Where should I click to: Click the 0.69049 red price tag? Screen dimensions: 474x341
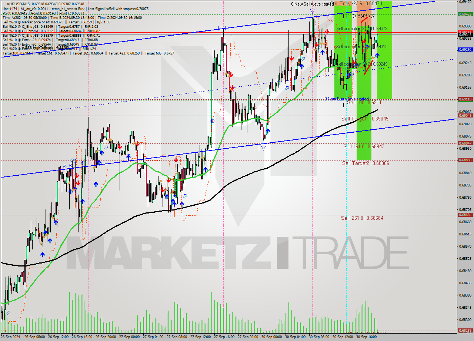tap(465, 115)
